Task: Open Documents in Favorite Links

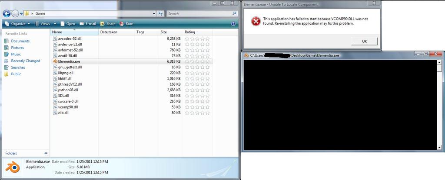Action: coord(20,41)
